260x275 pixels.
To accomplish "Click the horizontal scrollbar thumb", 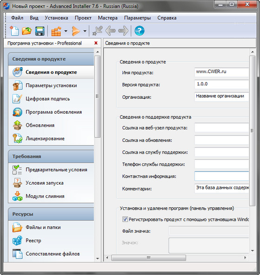I will point(149,258).
